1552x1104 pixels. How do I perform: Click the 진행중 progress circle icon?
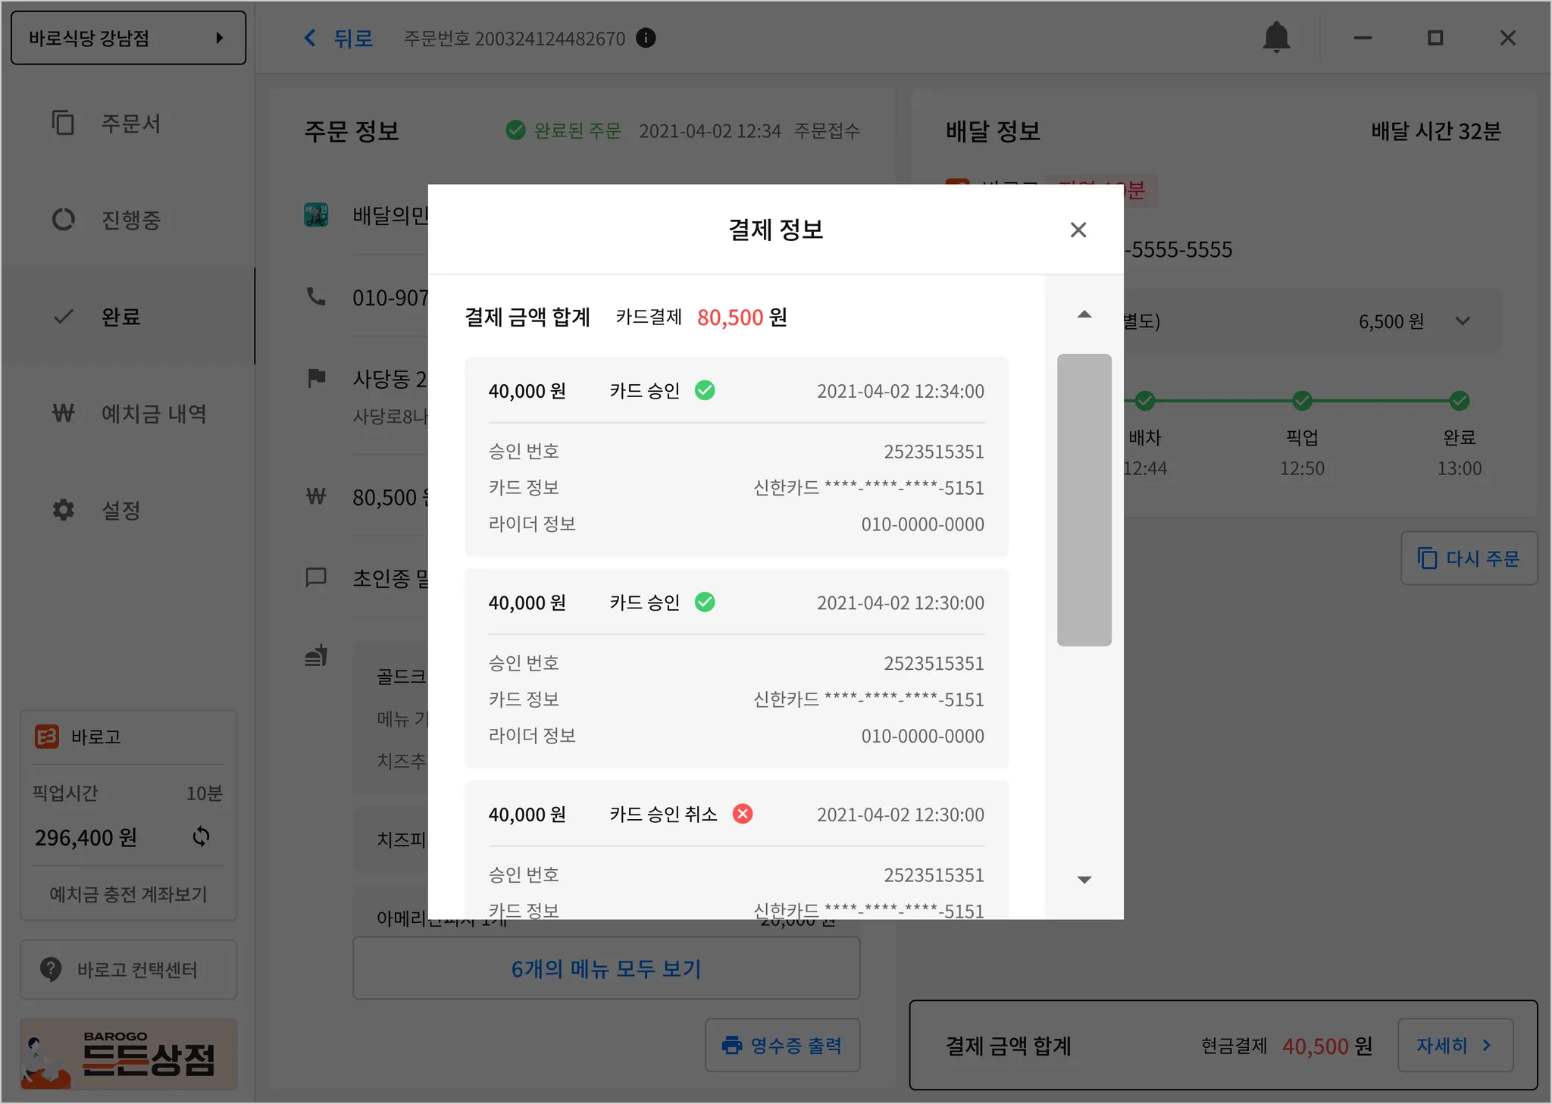[64, 220]
